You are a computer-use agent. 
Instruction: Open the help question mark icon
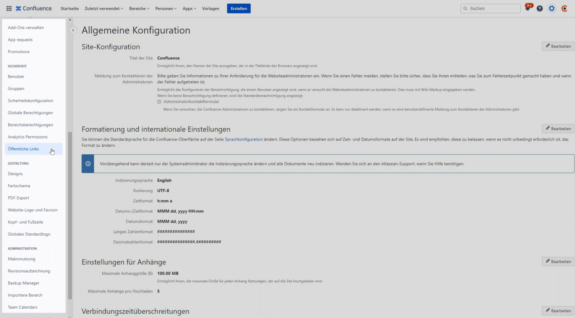click(x=539, y=8)
